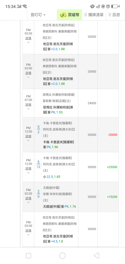Image resolution: width=125 pixels, height=264 pixels.
Task: Open the 訊息 tab
Action: 114,15
